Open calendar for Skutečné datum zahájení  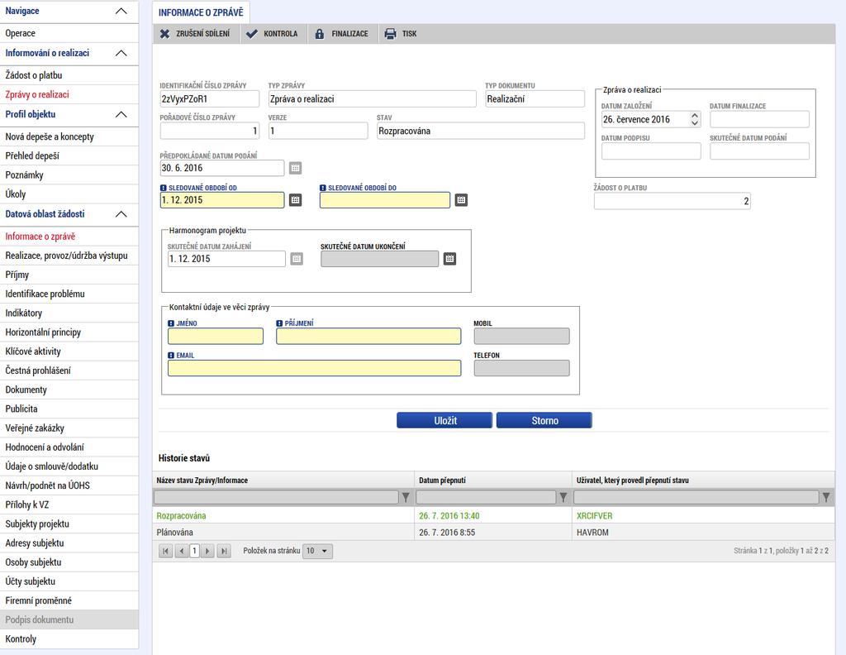(x=297, y=259)
